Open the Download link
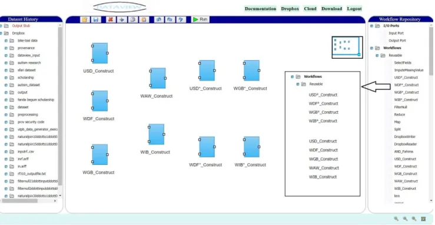This screenshot has width=435, height=225. click(331, 9)
